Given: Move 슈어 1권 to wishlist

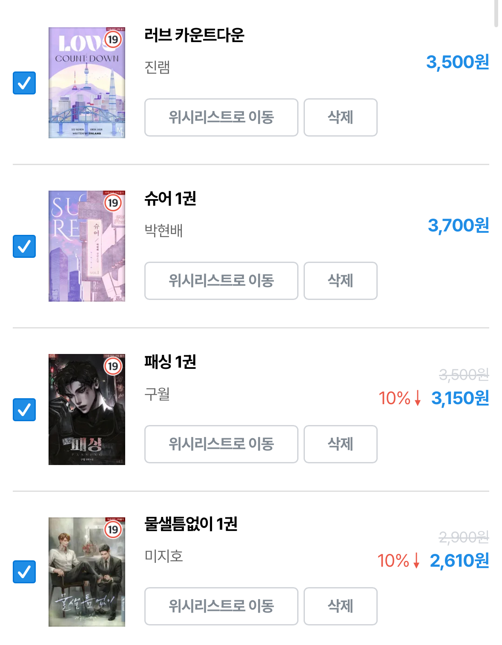Looking at the screenshot, I should (x=221, y=281).
